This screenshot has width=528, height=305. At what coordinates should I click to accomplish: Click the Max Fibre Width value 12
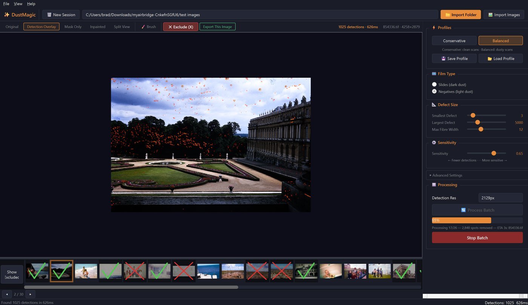[521, 129]
